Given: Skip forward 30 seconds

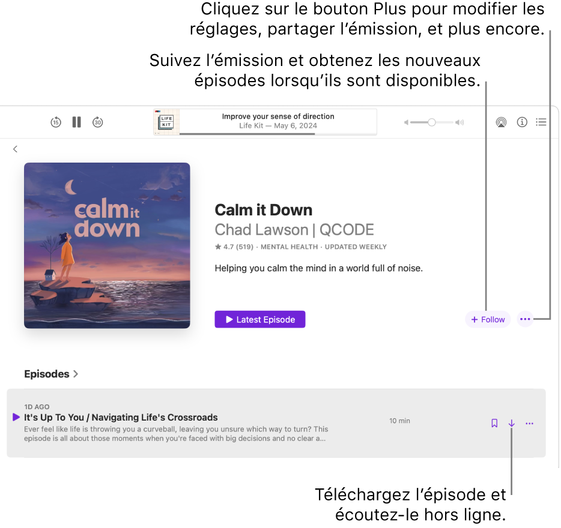Looking at the screenshot, I should [98, 122].
